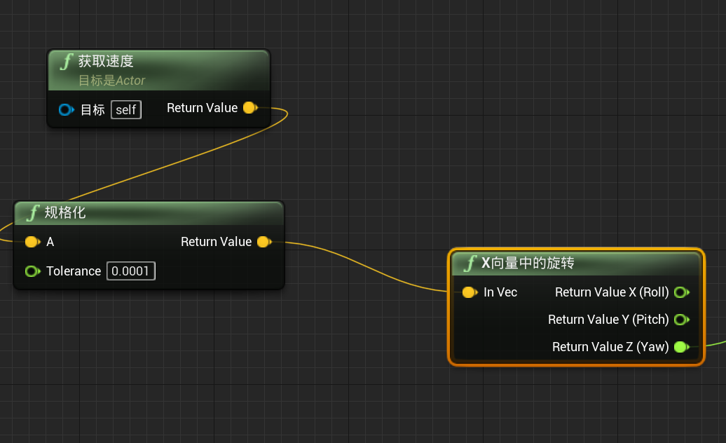Click the f icon on the 获取速度 node

[64, 62]
